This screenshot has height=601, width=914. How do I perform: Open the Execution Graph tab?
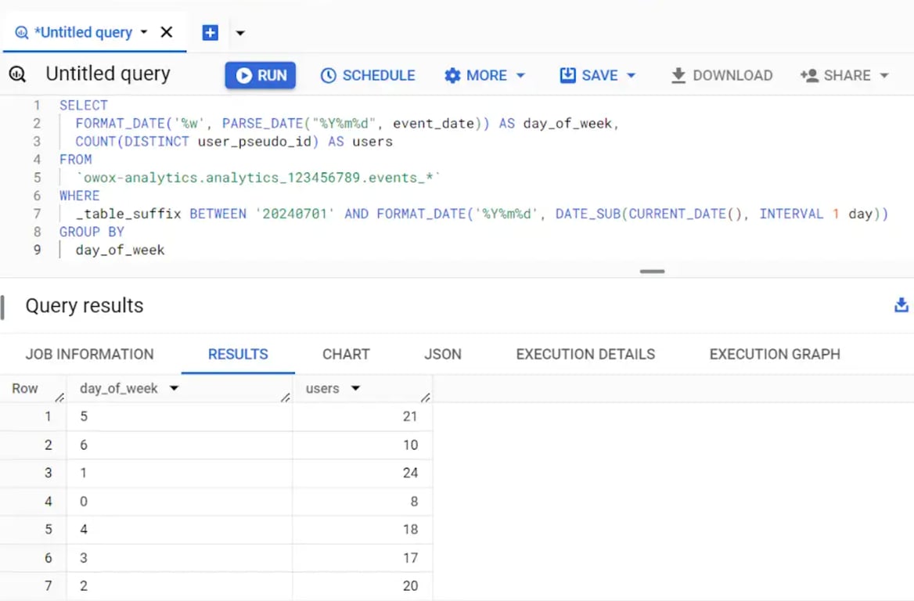tap(775, 354)
